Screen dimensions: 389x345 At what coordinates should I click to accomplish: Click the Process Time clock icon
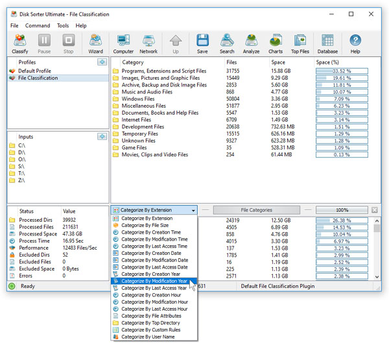point(12,241)
